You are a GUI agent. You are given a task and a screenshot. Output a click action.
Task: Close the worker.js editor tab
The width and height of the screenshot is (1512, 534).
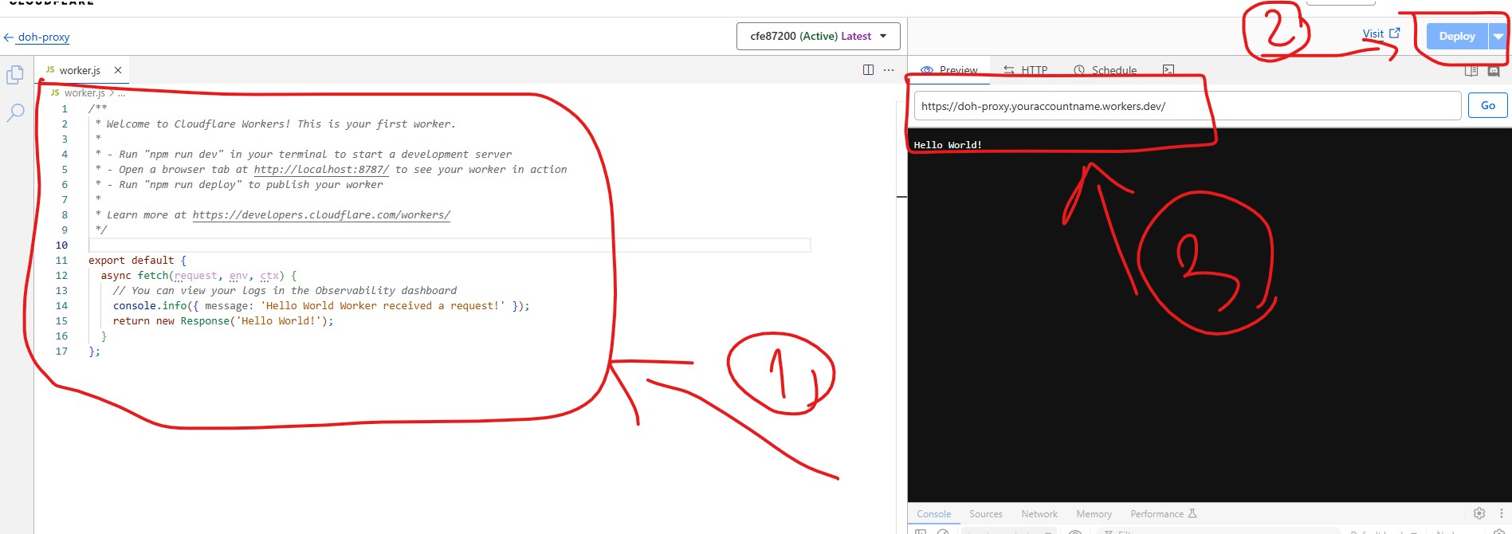[118, 70]
